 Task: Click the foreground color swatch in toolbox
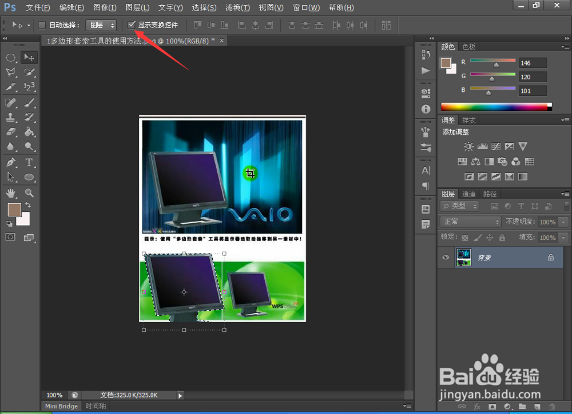click(14, 210)
